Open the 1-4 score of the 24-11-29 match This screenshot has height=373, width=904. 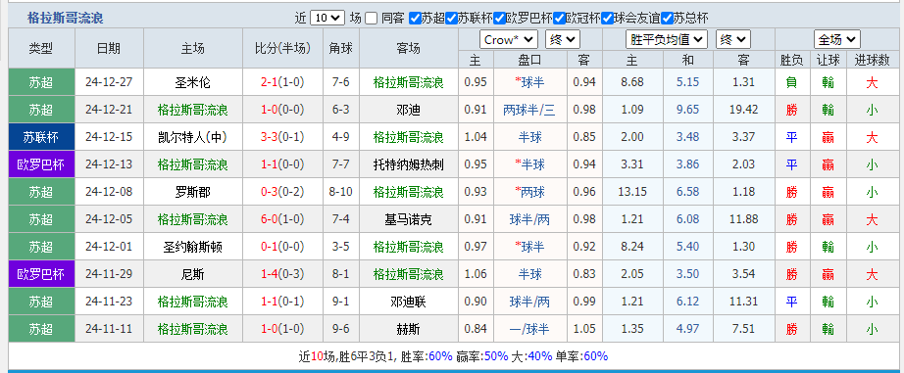tap(269, 274)
